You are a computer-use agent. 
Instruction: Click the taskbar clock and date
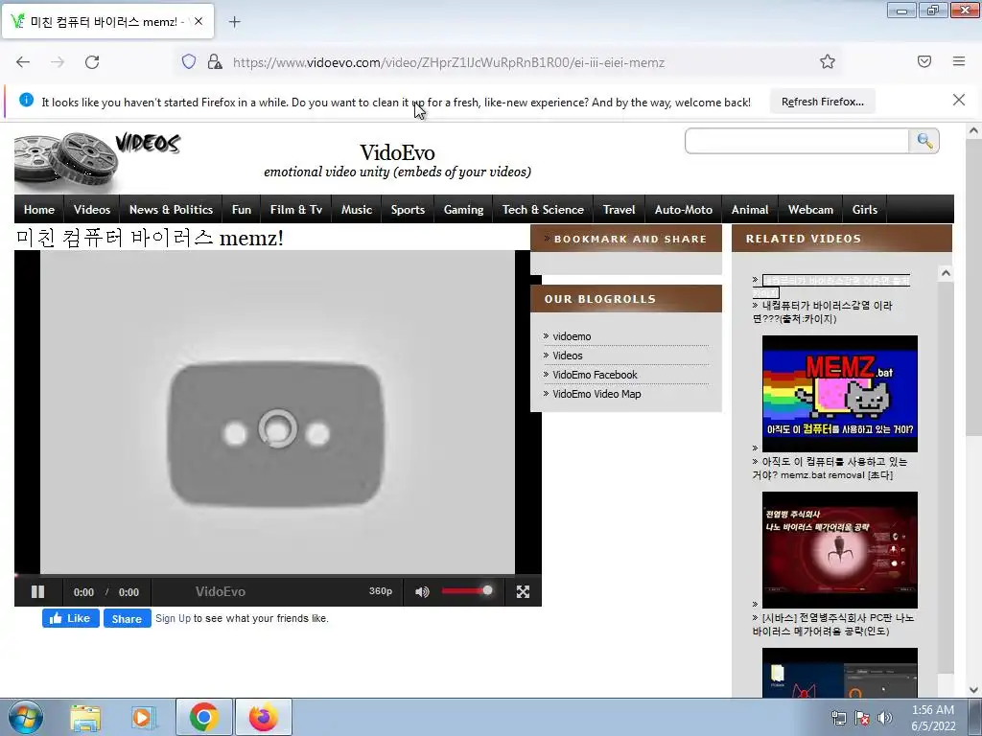pyautogui.click(x=933, y=718)
